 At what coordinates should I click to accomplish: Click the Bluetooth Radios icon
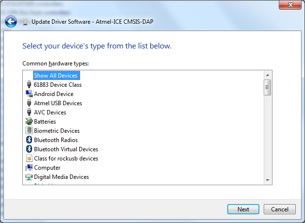(29, 140)
